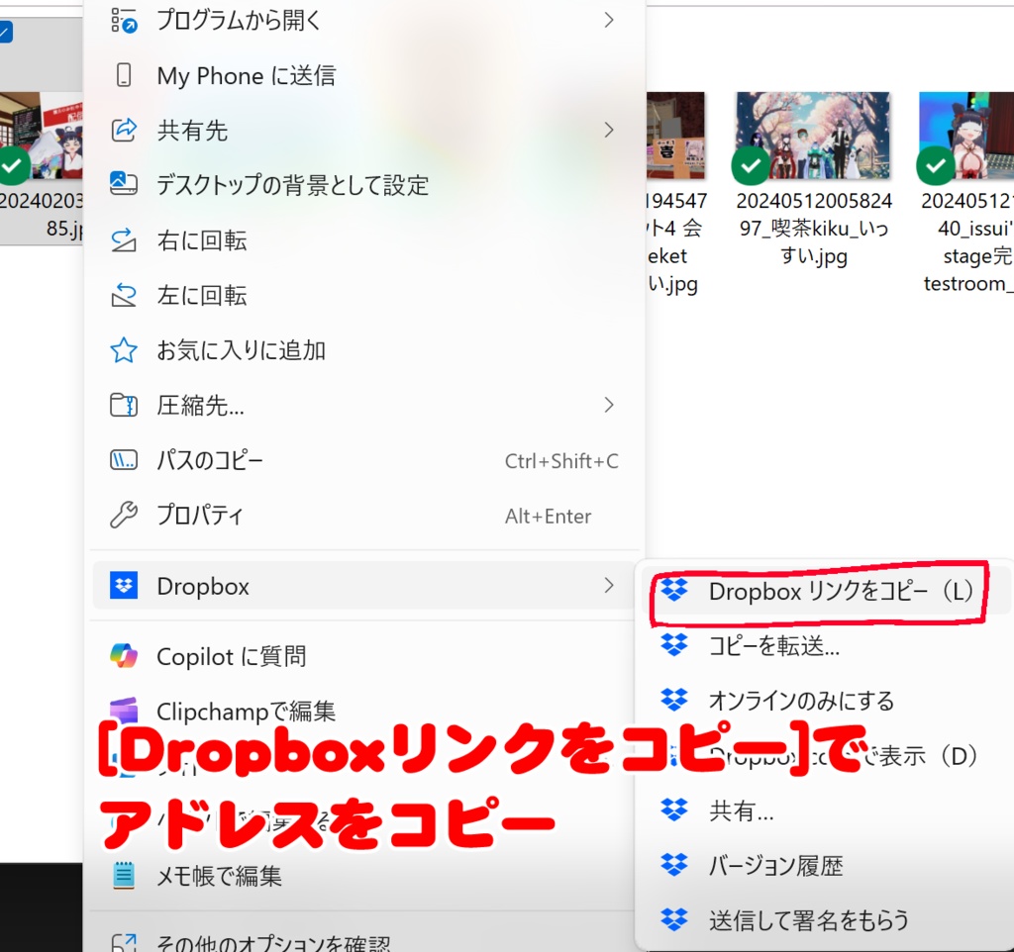Click green sync badge on issui stage image
Viewport: 1014px width, 952px height.
[x=935, y=166]
